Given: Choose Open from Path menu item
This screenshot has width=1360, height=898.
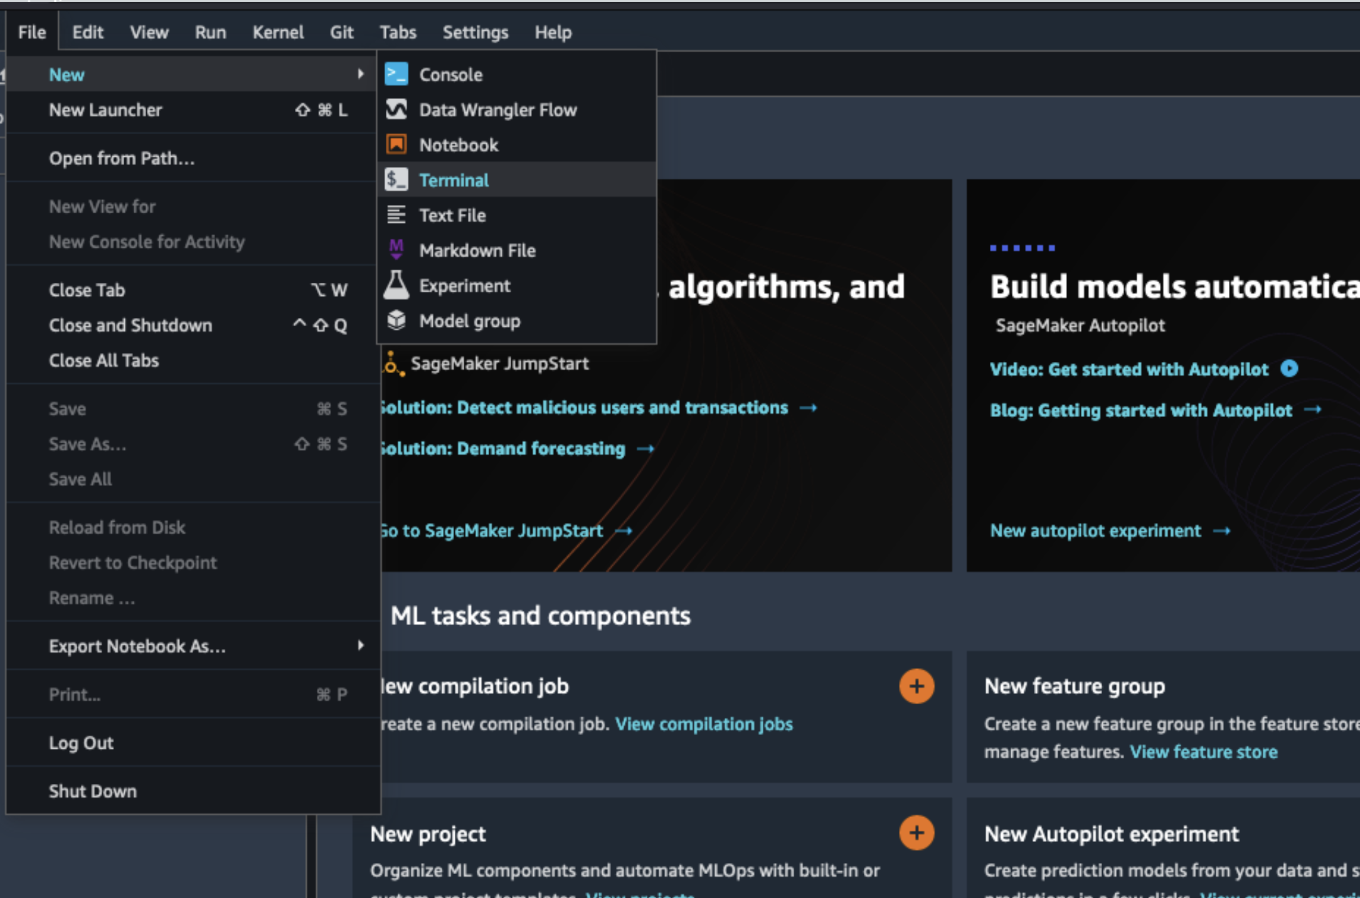Looking at the screenshot, I should point(193,158).
